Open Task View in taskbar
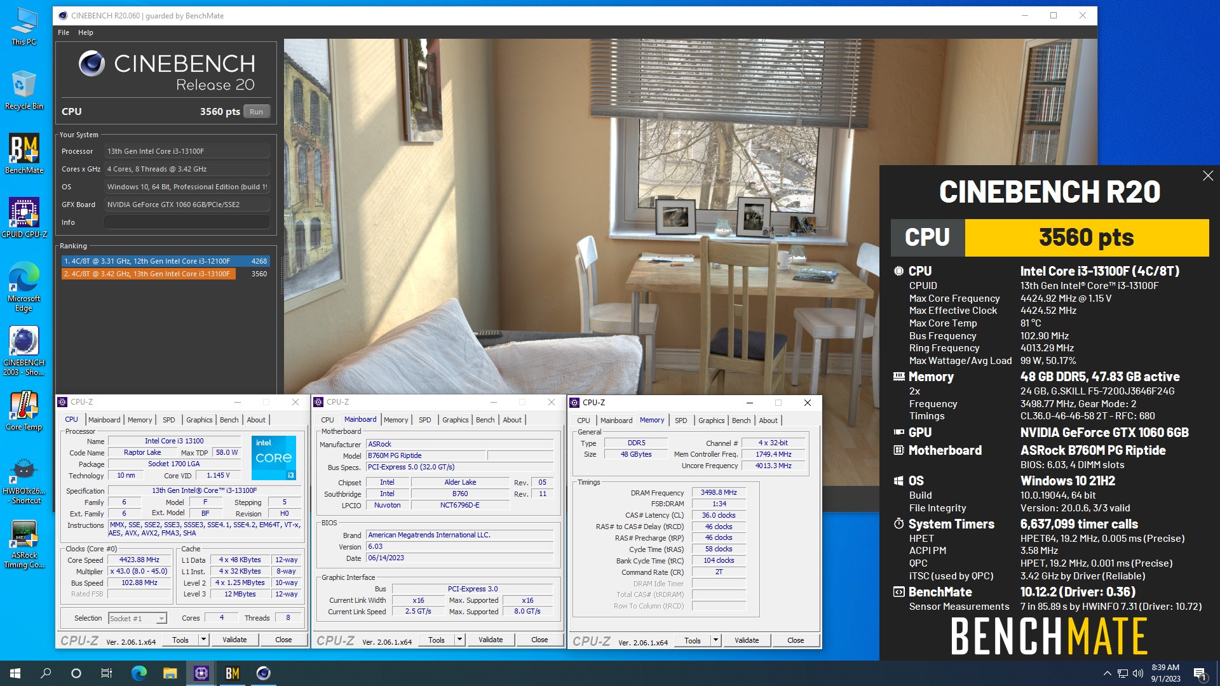 coord(107,673)
